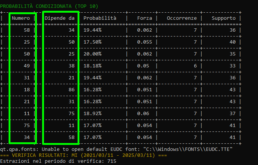This screenshot has width=258, height=165.
Task: Select 11 in the Numero column
Action: (27, 113)
